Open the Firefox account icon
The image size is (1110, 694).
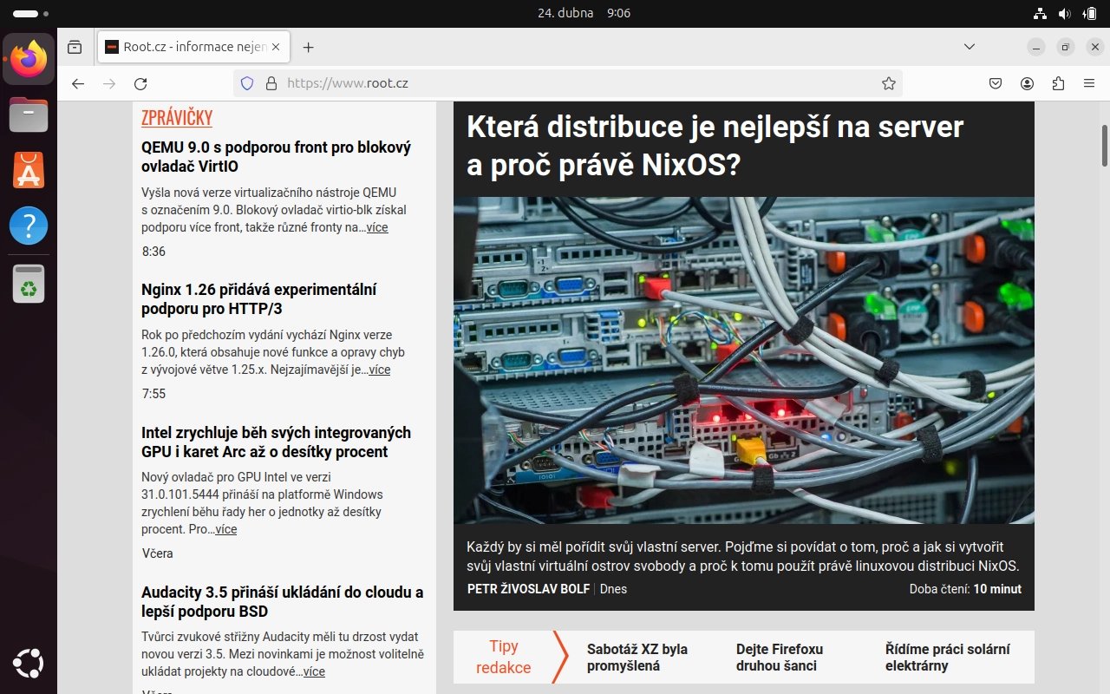[1027, 83]
